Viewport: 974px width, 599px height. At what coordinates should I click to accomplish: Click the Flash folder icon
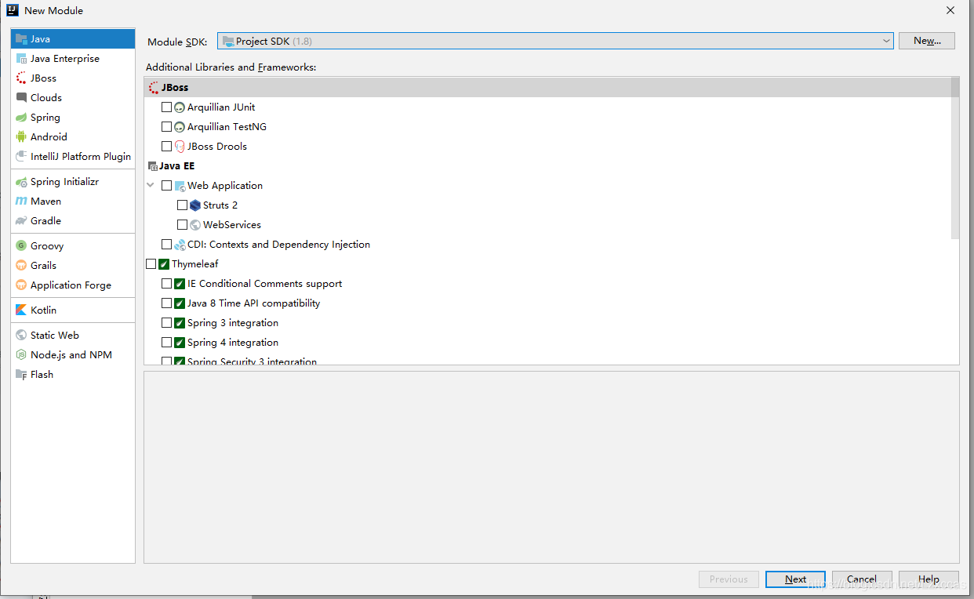click(x=21, y=374)
